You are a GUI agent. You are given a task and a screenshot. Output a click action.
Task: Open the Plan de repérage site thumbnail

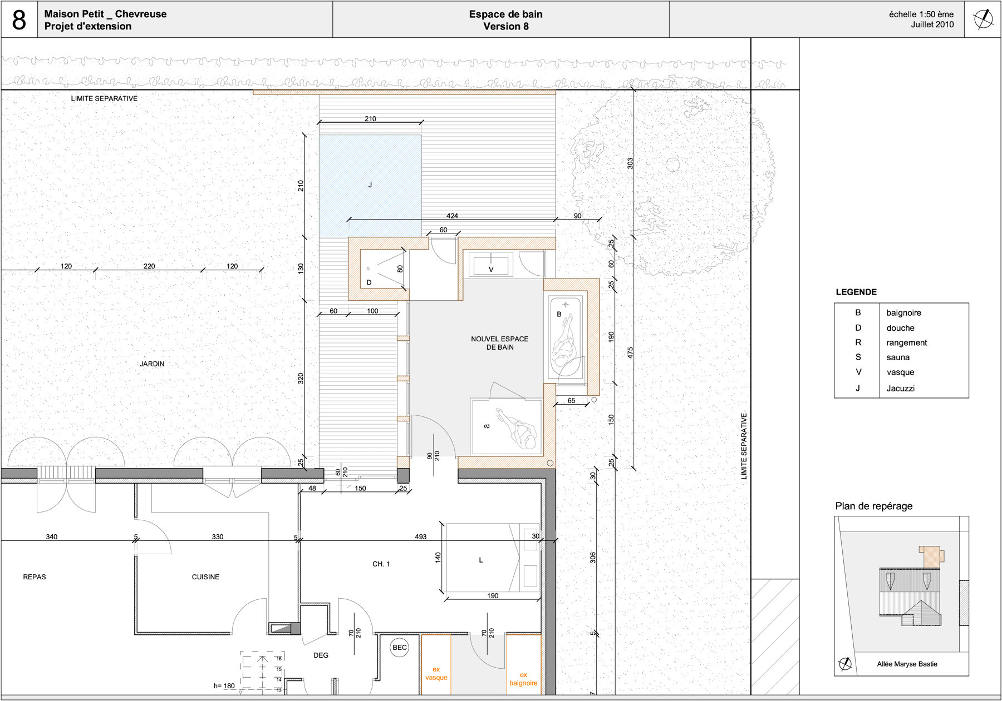tap(901, 596)
